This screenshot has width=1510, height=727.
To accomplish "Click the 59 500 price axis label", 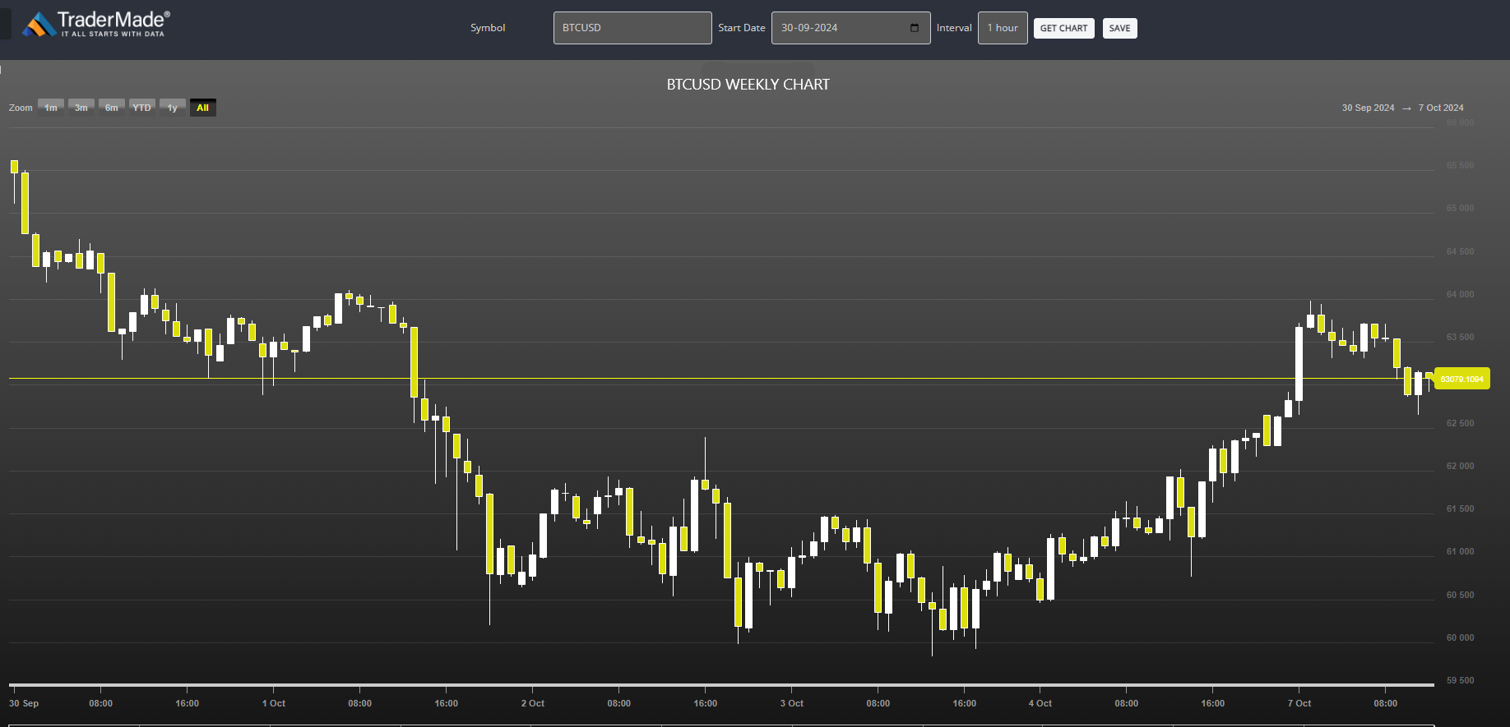I will (1460, 680).
